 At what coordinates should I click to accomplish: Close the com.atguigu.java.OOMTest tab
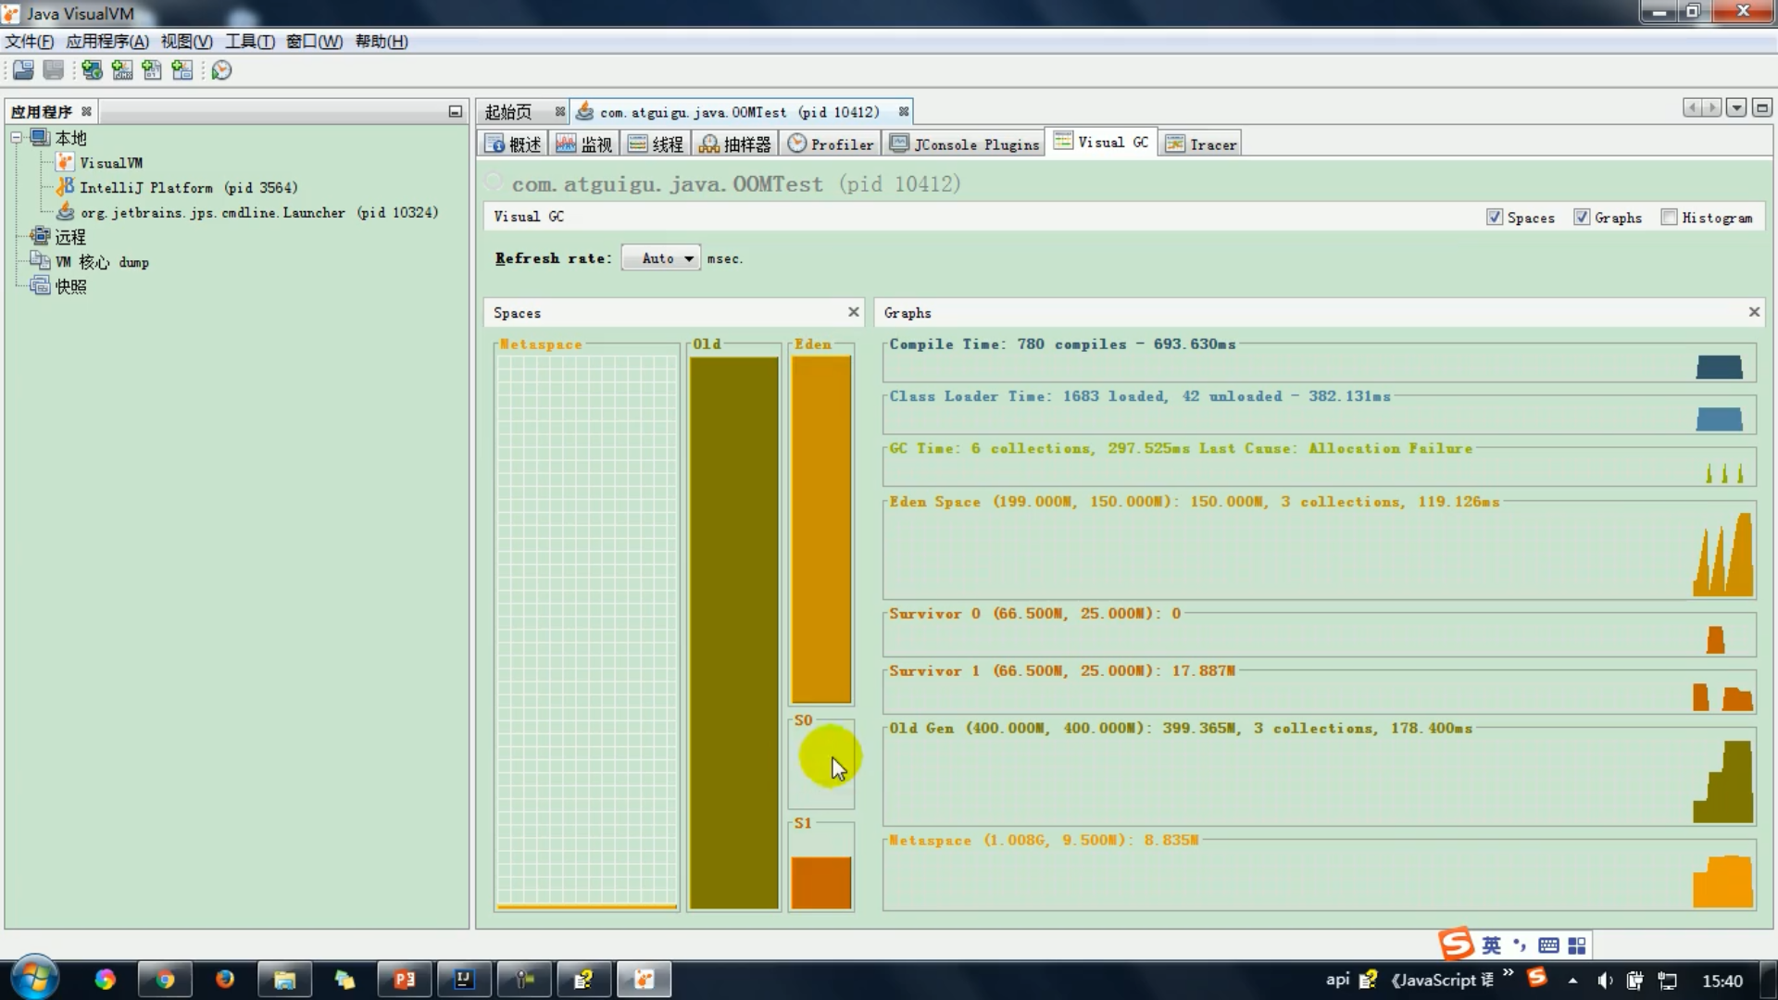tap(904, 112)
